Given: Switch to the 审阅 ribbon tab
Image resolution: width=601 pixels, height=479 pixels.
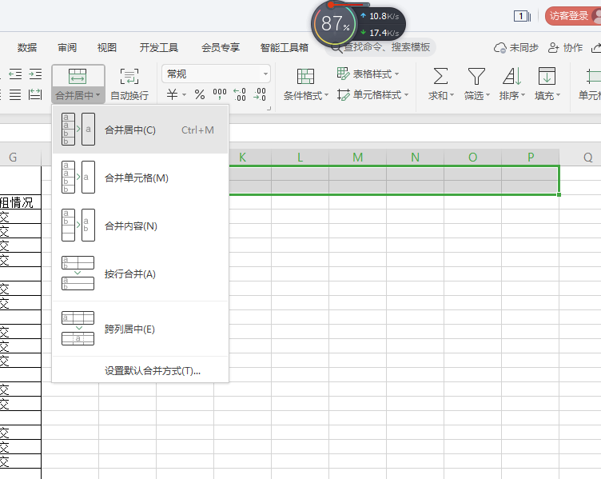Looking at the screenshot, I should point(67,47).
